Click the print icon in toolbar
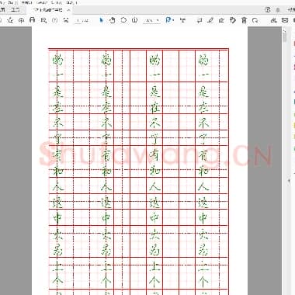Screen dimensions: 295x295 tap(33, 20)
